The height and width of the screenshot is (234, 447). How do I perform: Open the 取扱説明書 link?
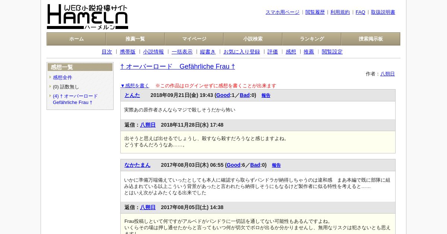tap(383, 12)
